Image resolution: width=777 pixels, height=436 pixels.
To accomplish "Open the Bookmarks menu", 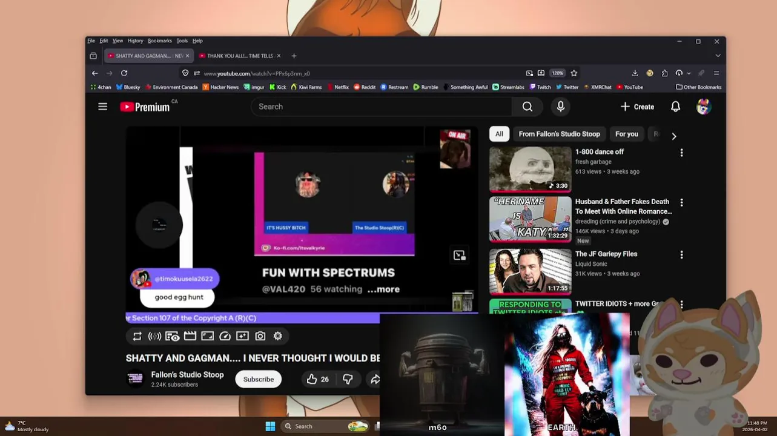I will coord(160,41).
